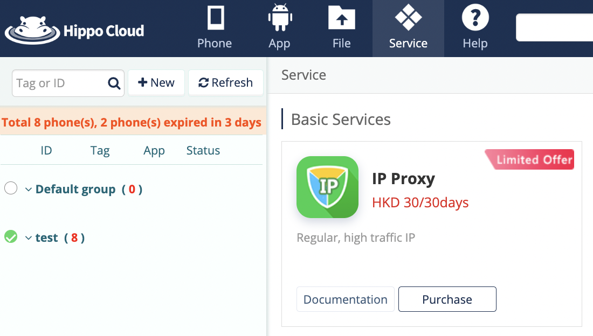This screenshot has width=593, height=336.
Task: Click the IP Proxy title
Action: coord(404,178)
